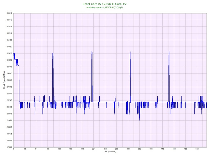Select the 2195.0 y-axis value
Image resolution: width=210 pixels, height=157 pixels.
tap(9, 120)
